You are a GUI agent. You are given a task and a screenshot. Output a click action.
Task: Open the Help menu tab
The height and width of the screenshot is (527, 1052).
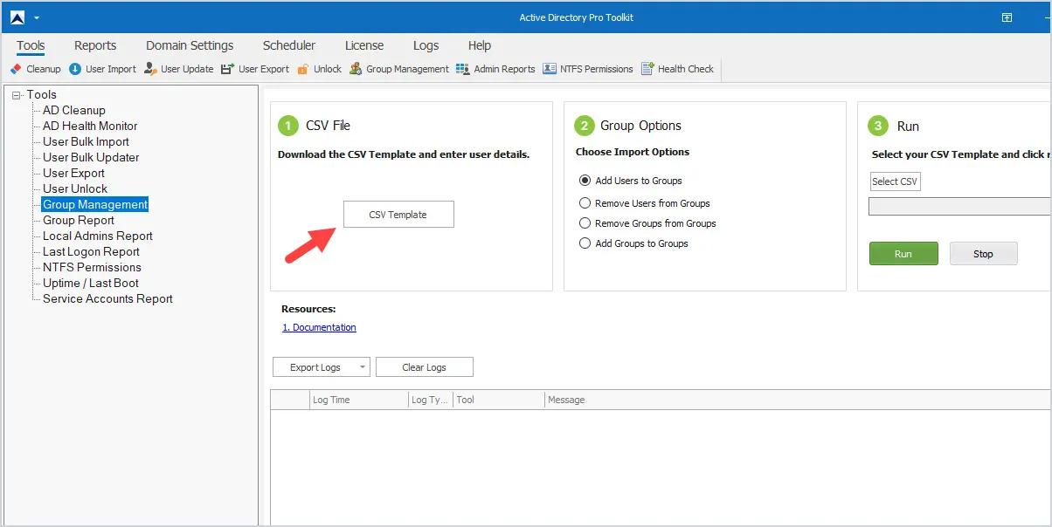point(480,45)
